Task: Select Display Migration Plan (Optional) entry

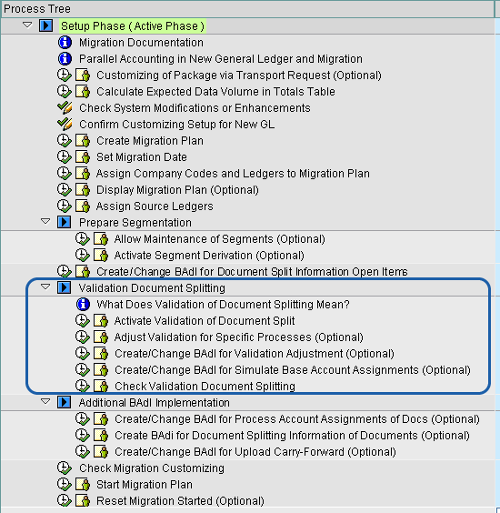Action: point(177,190)
